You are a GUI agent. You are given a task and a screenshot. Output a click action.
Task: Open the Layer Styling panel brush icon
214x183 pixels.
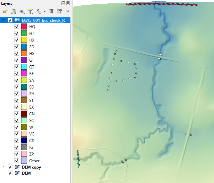[5, 11]
